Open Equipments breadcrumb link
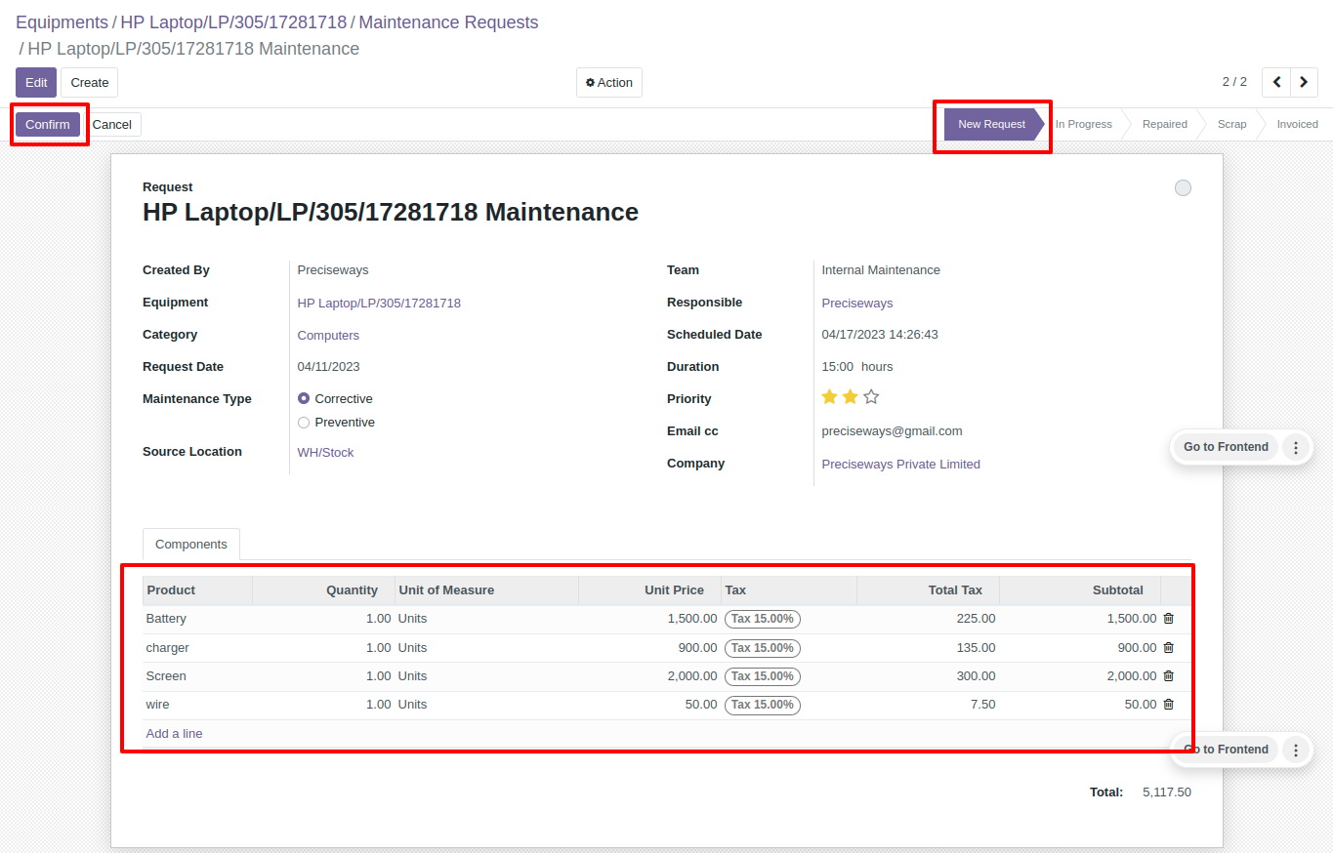Image resolution: width=1333 pixels, height=853 pixels. coord(62,22)
